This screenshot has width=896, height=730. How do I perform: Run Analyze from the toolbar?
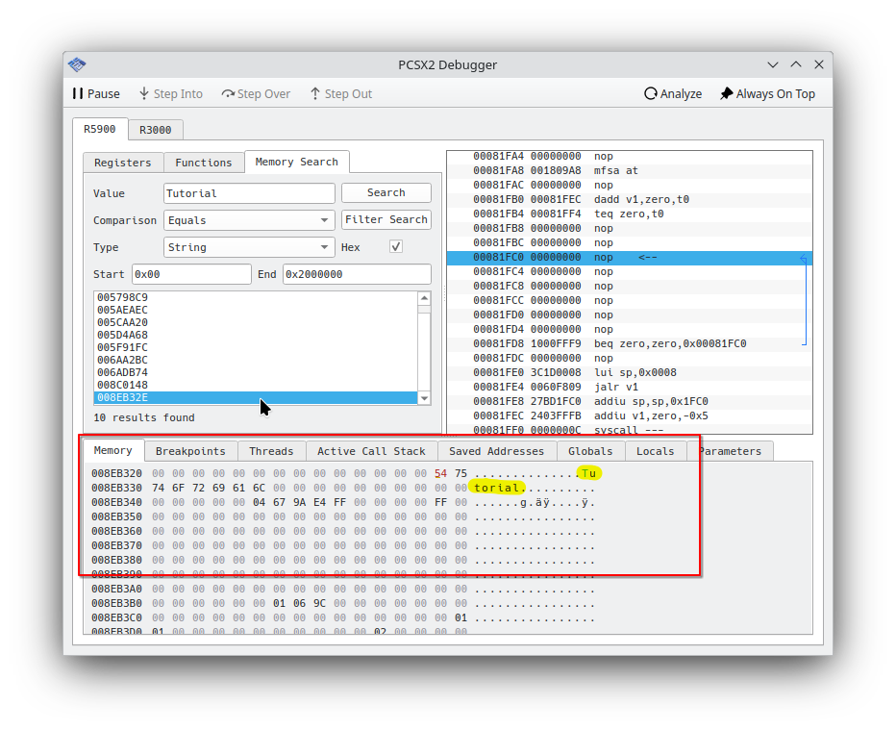[673, 93]
